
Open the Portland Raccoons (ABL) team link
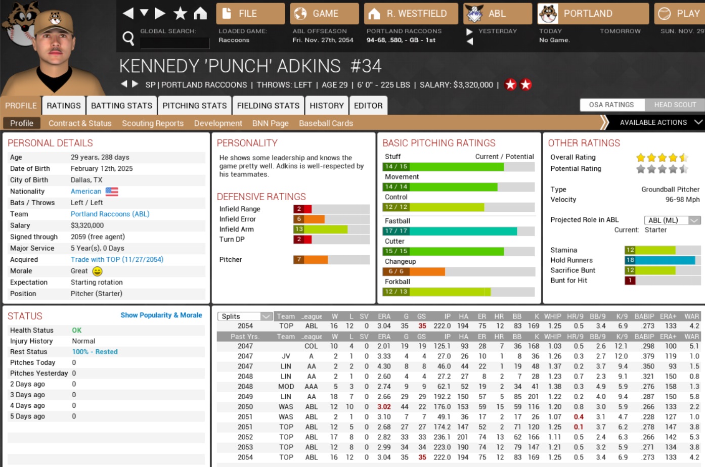click(x=110, y=214)
